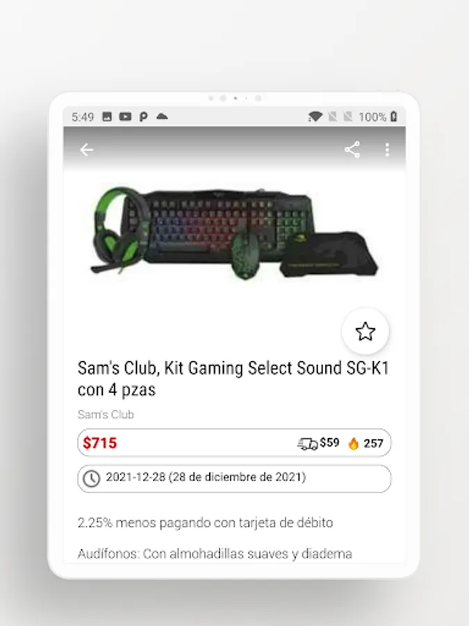The width and height of the screenshot is (469, 626).
Task: Tap the battery icon in status bar
Action: (x=394, y=117)
